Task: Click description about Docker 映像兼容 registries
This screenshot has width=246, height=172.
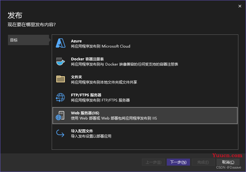Action: [125, 64]
